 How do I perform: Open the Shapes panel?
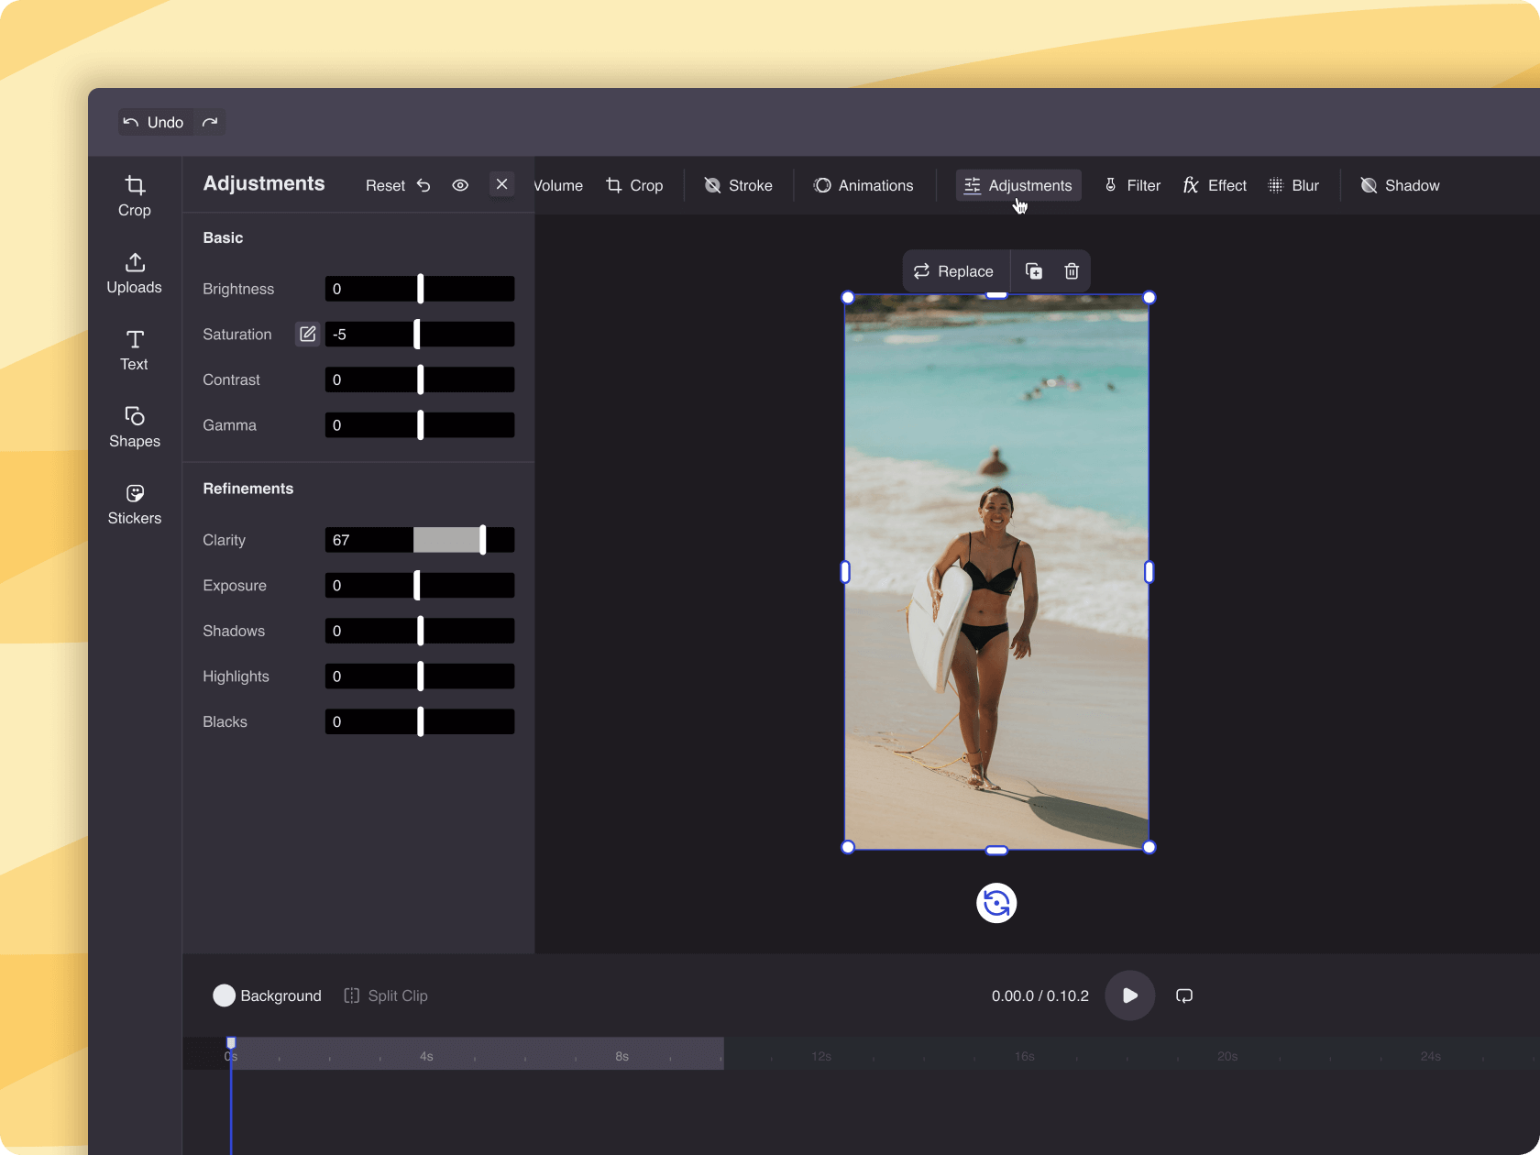(x=134, y=426)
